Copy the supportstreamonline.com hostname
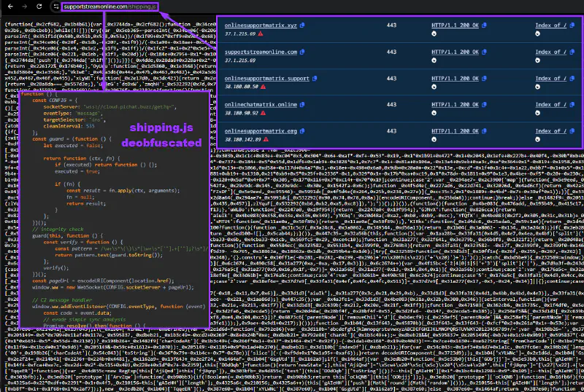This screenshot has width=584, height=392. (302, 52)
